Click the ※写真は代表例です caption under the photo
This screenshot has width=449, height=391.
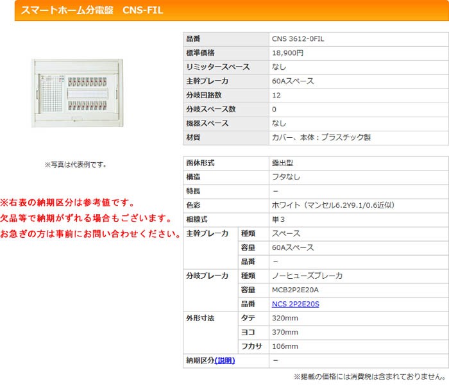(75, 165)
